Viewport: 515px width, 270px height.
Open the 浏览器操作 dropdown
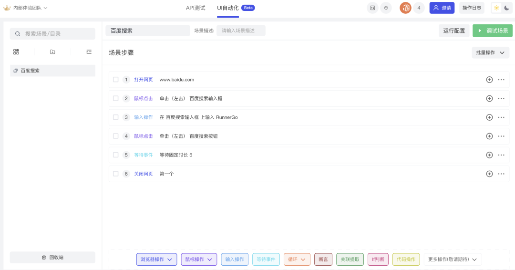coord(156,260)
